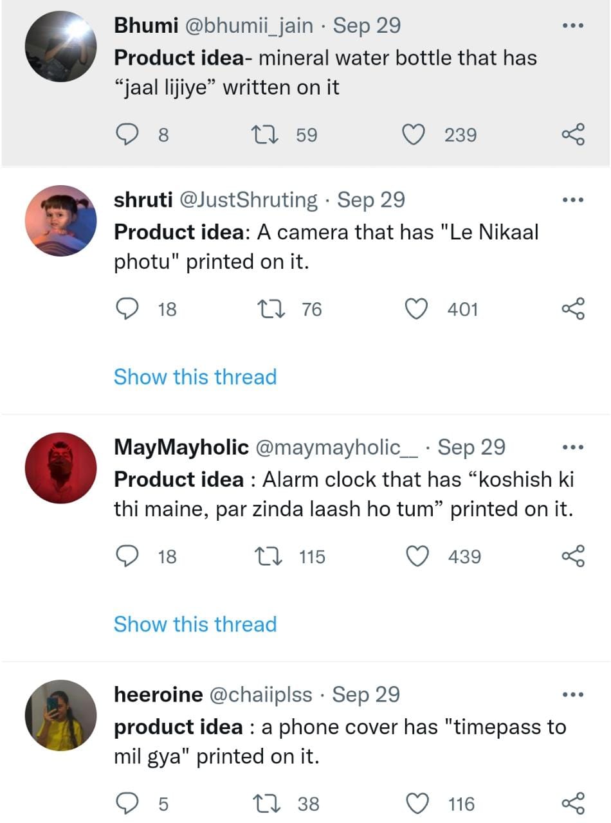611x823 pixels.
Task: Show this thread under MayMayholic's tweet
Action: 195,624
